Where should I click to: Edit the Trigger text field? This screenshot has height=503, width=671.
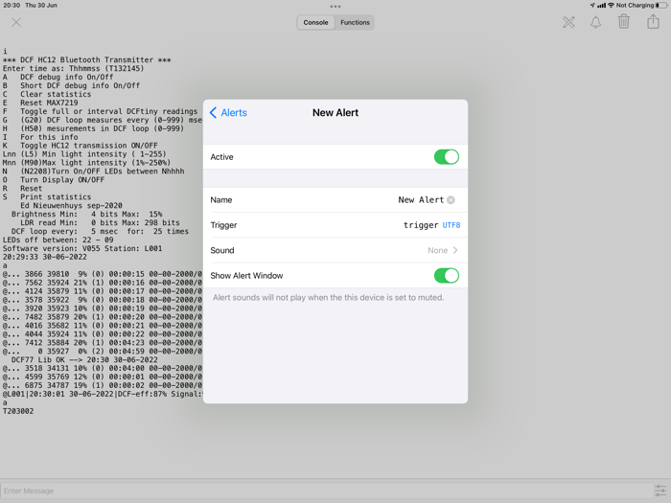click(421, 225)
